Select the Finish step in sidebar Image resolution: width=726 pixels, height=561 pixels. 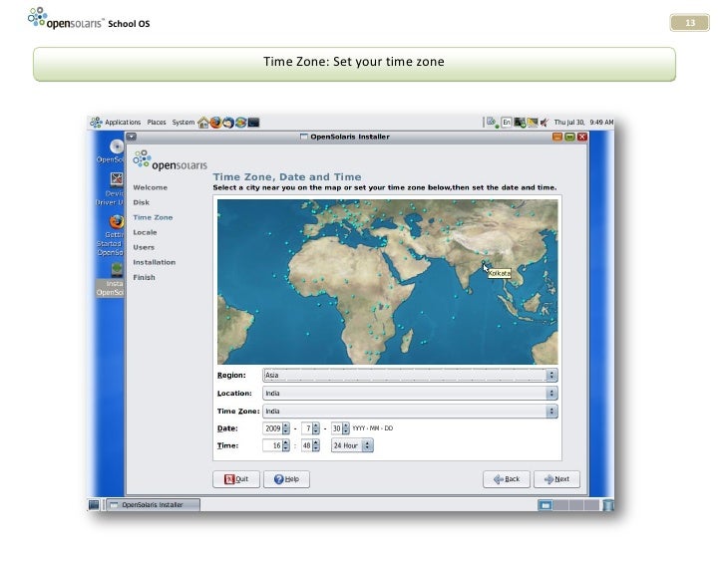[x=144, y=277]
